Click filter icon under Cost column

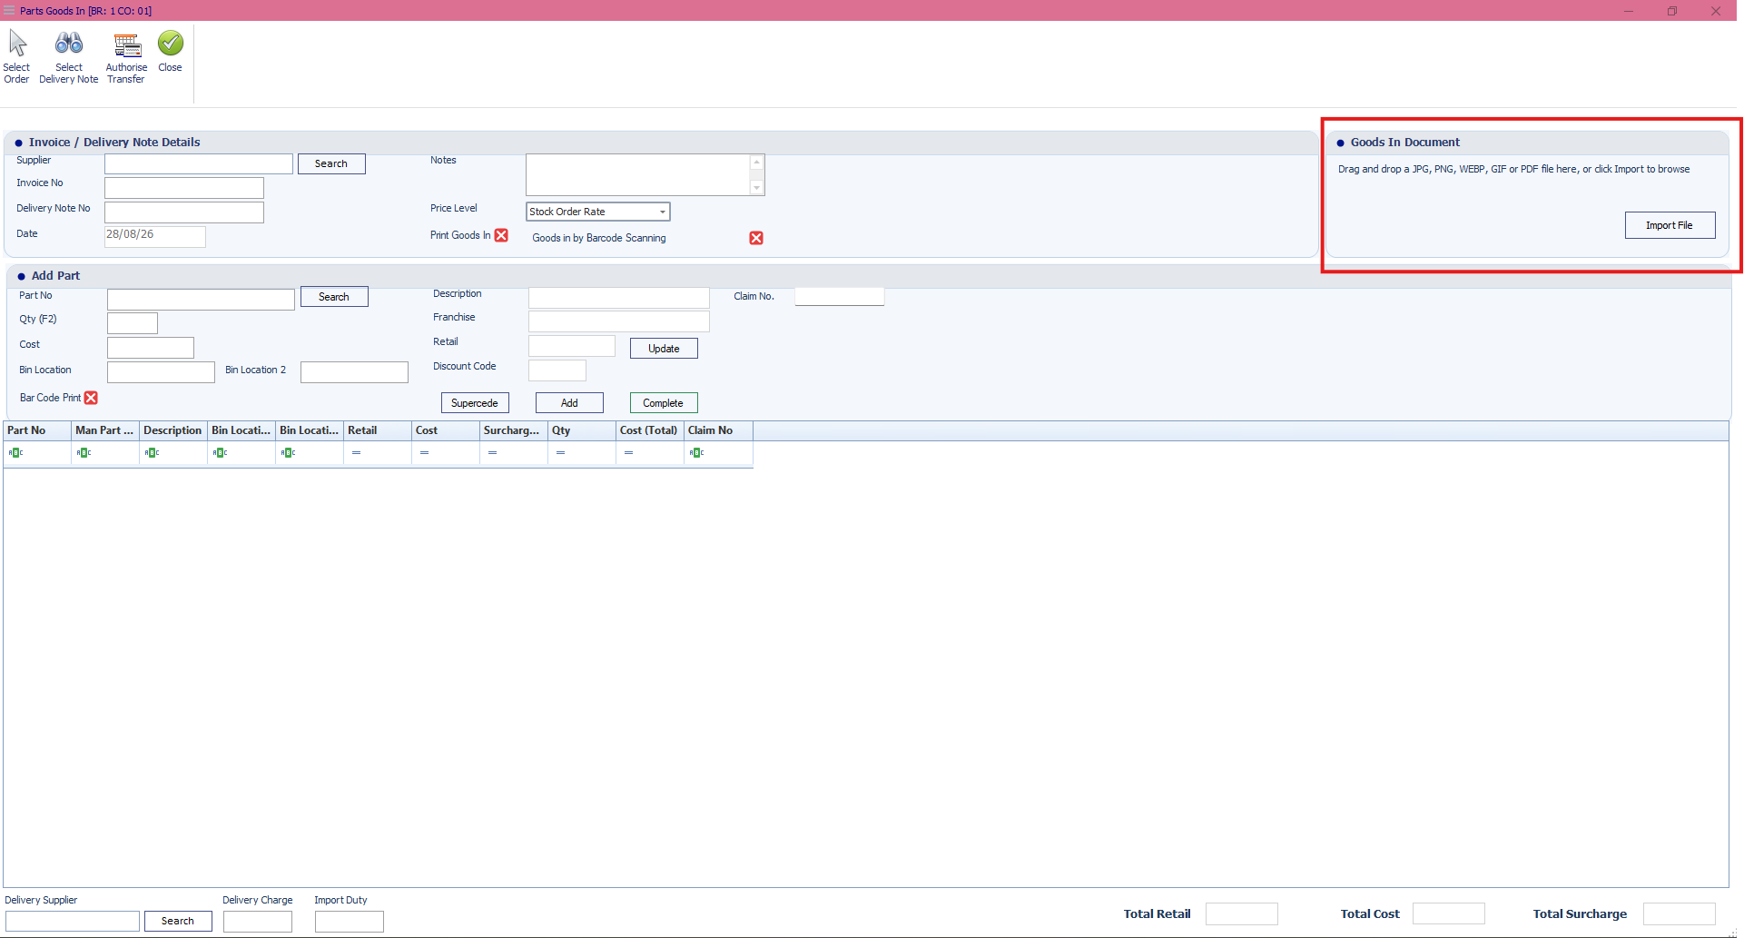point(424,452)
